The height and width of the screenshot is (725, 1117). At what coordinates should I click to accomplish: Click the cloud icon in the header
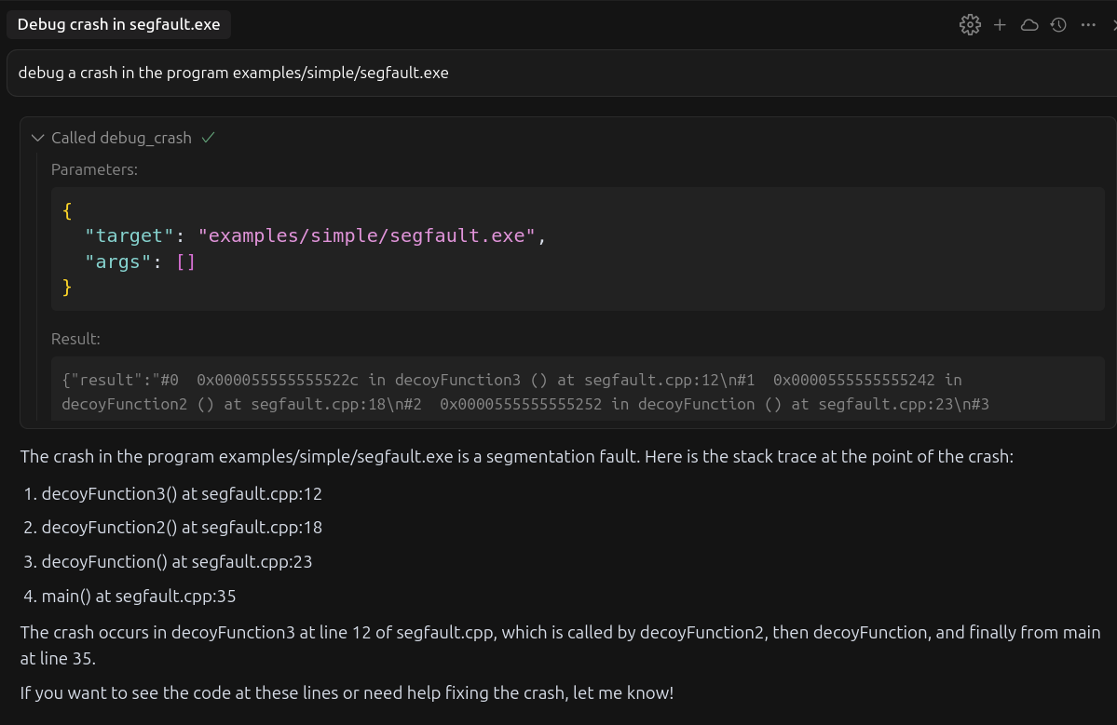[x=1029, y=25]
